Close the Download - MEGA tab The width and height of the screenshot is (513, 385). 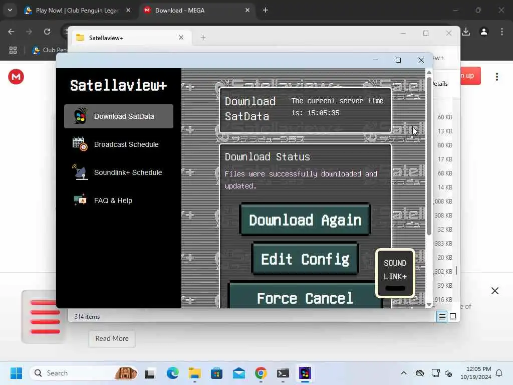pos(247,11)
